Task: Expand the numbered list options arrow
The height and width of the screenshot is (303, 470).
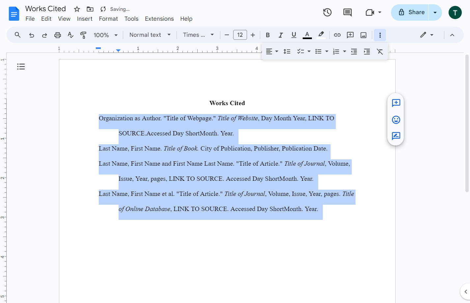Action: tap(345, 52)
